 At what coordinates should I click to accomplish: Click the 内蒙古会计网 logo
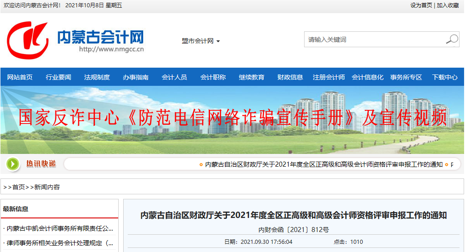click(x=75, y=40)
